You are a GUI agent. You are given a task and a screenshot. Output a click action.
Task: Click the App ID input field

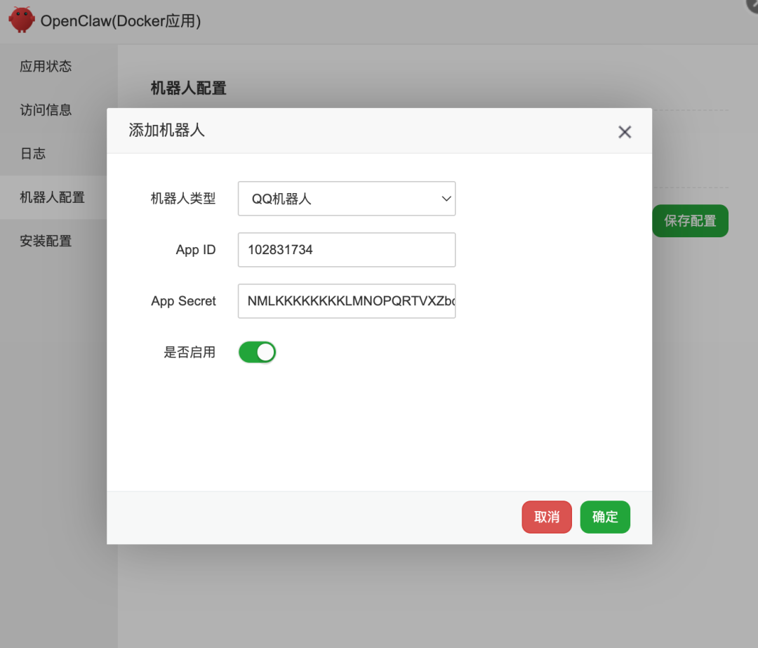point(347,250)
